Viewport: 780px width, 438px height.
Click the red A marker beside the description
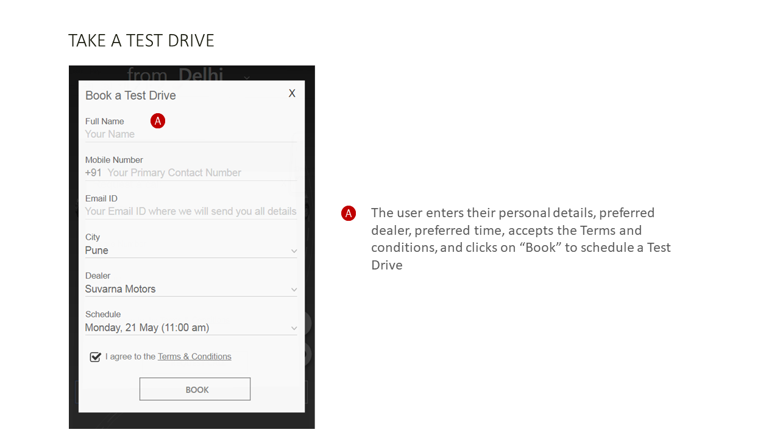pos(349,214)
